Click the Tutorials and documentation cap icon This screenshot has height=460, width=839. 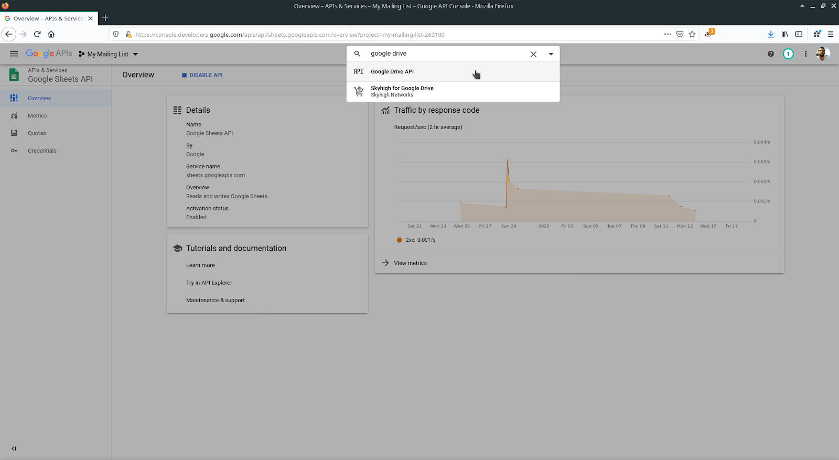coord(177,249)
